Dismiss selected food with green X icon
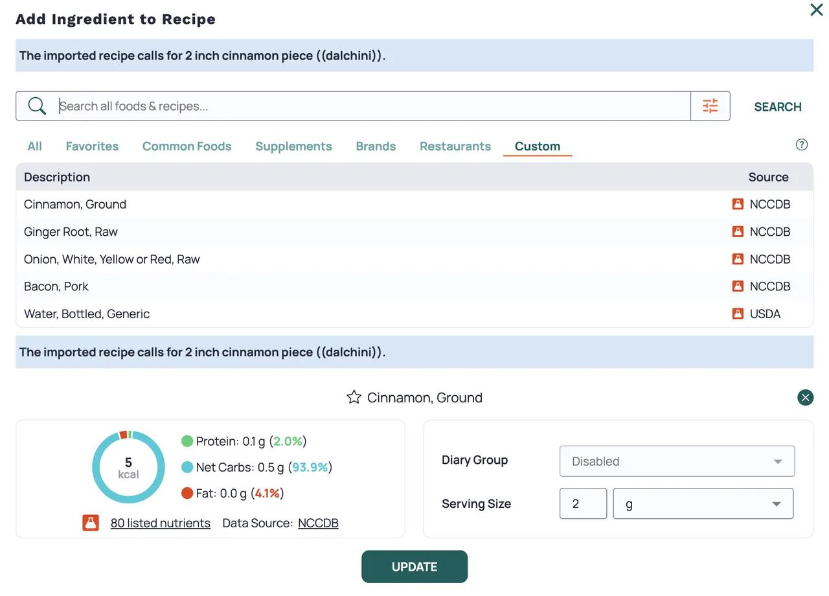829x596 pixels. (805, 398)
